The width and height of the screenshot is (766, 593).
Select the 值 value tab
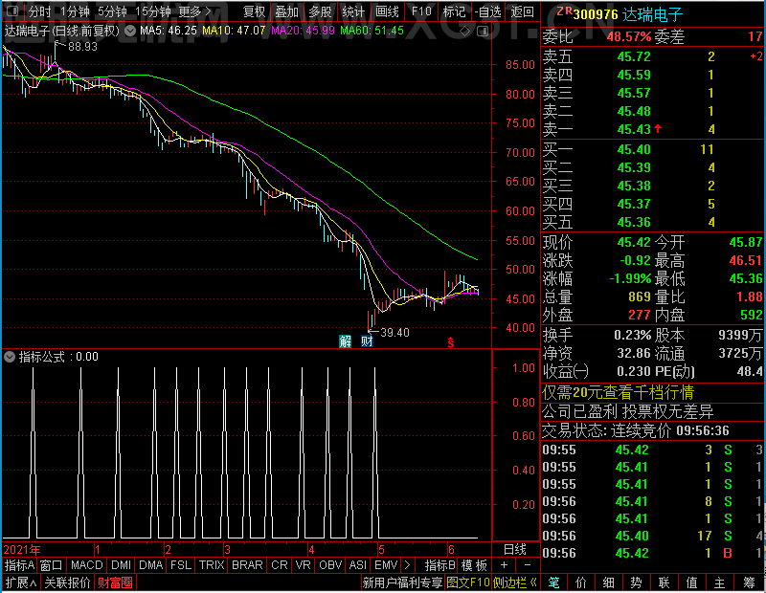click(691, 582)
